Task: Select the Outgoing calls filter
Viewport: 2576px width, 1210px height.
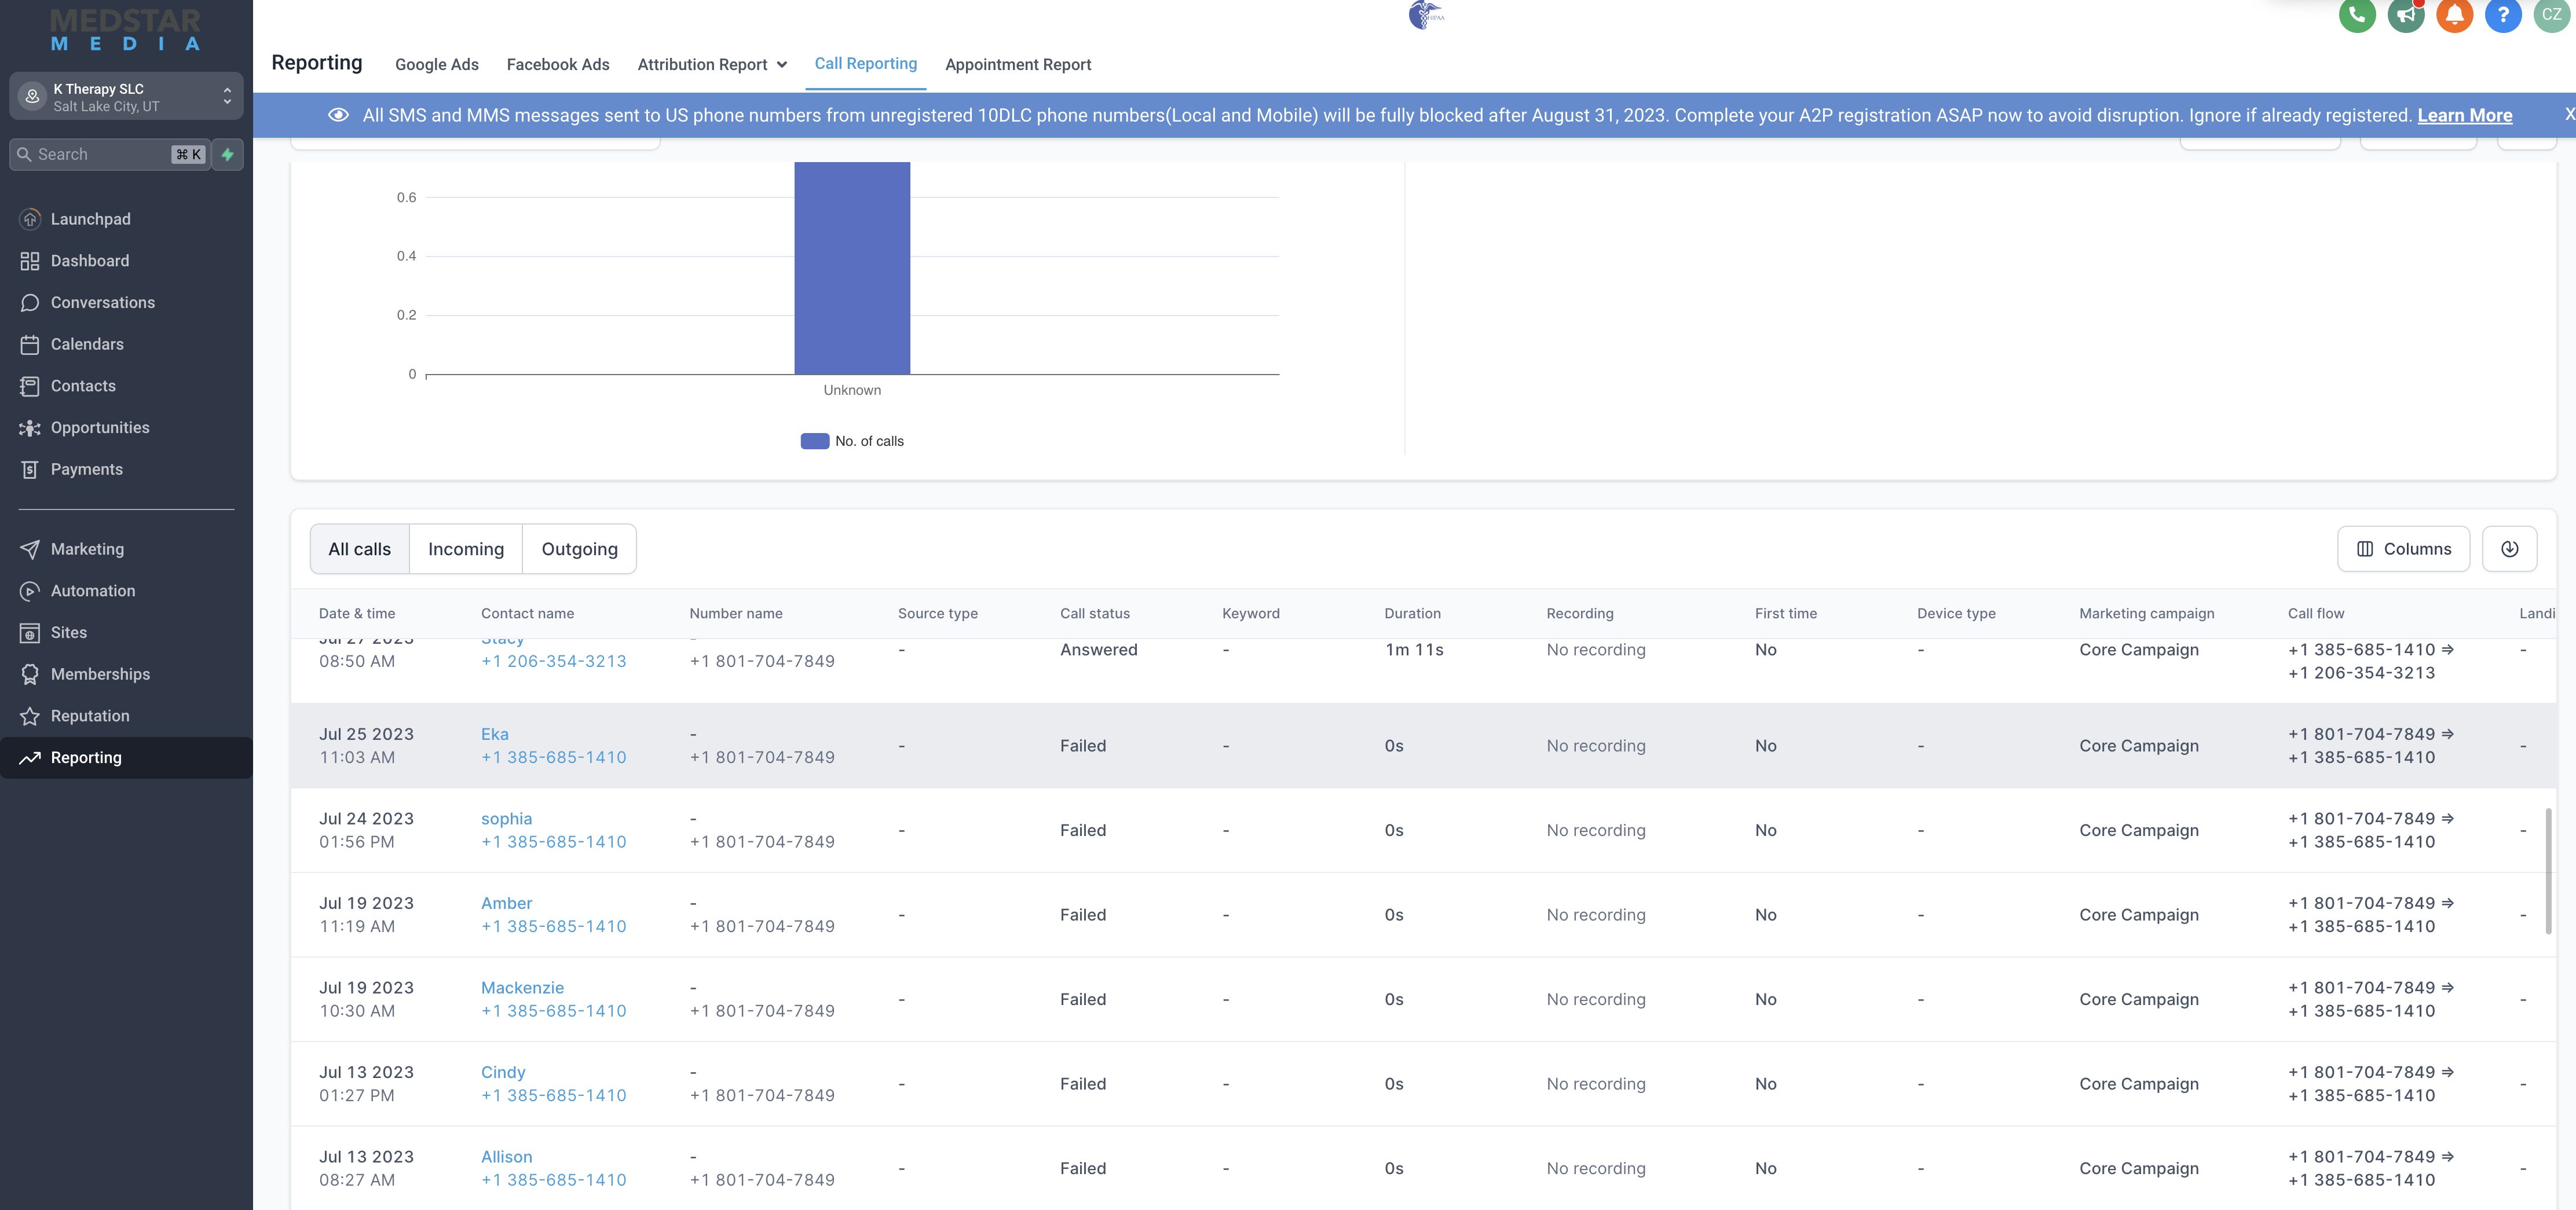Action: click(579, 549)
